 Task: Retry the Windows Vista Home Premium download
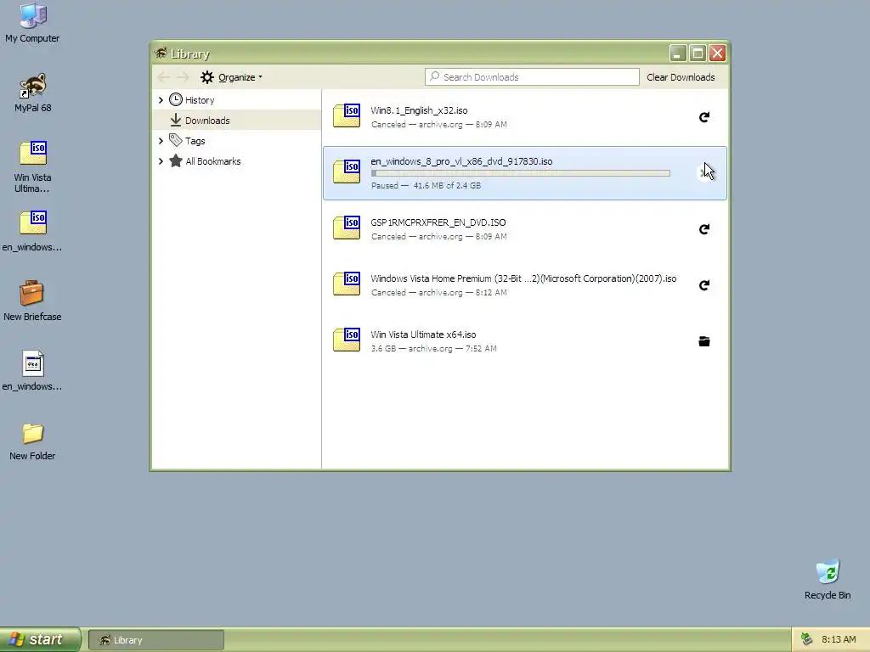[703, 285]
